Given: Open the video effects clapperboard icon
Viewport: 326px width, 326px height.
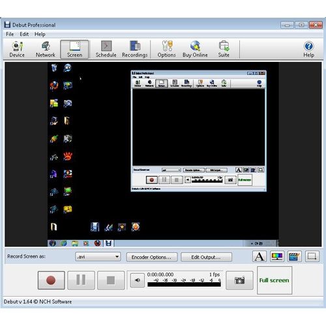Looking at the screenshot, I should pyautogui.click(x=295, y=256).
